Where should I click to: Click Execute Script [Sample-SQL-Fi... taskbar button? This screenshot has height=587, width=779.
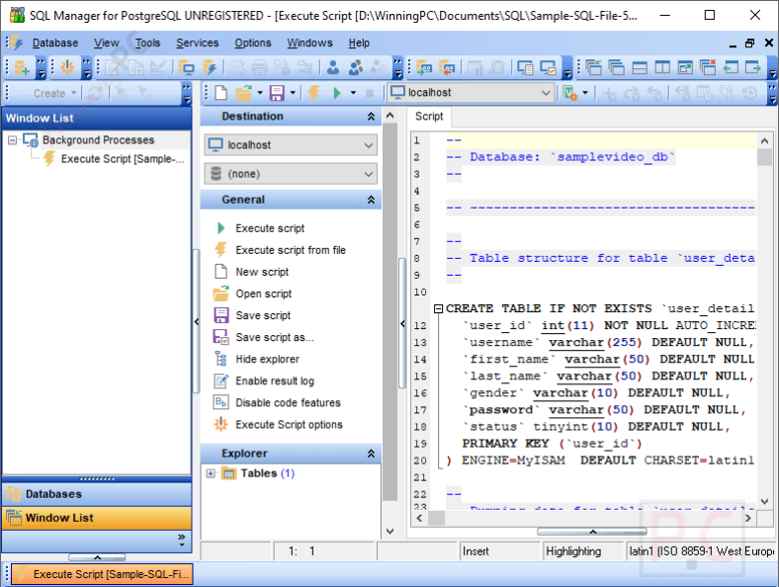(x=102, y=574)
